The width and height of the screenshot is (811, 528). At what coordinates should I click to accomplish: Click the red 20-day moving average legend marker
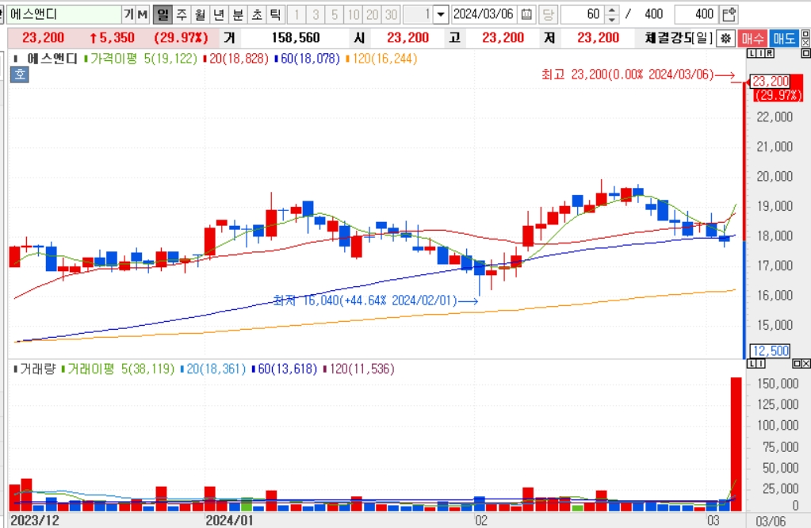(205, 59)
